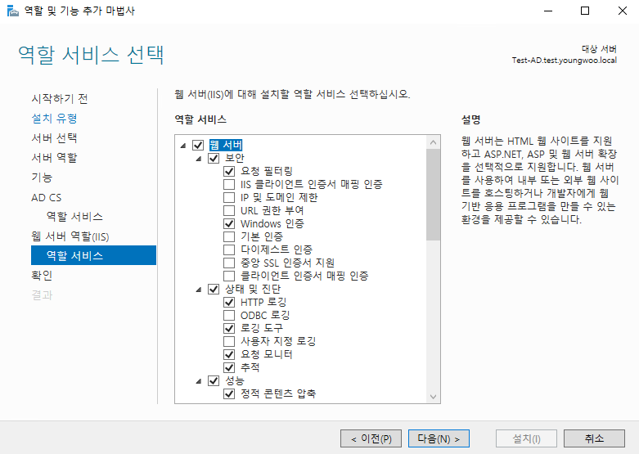Select Windows 인증 label

click(x=272, y=224)
